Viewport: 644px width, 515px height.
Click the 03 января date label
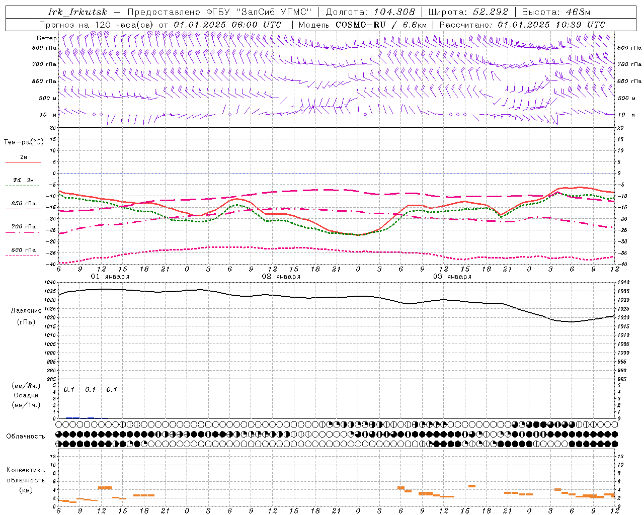(452, 277)
